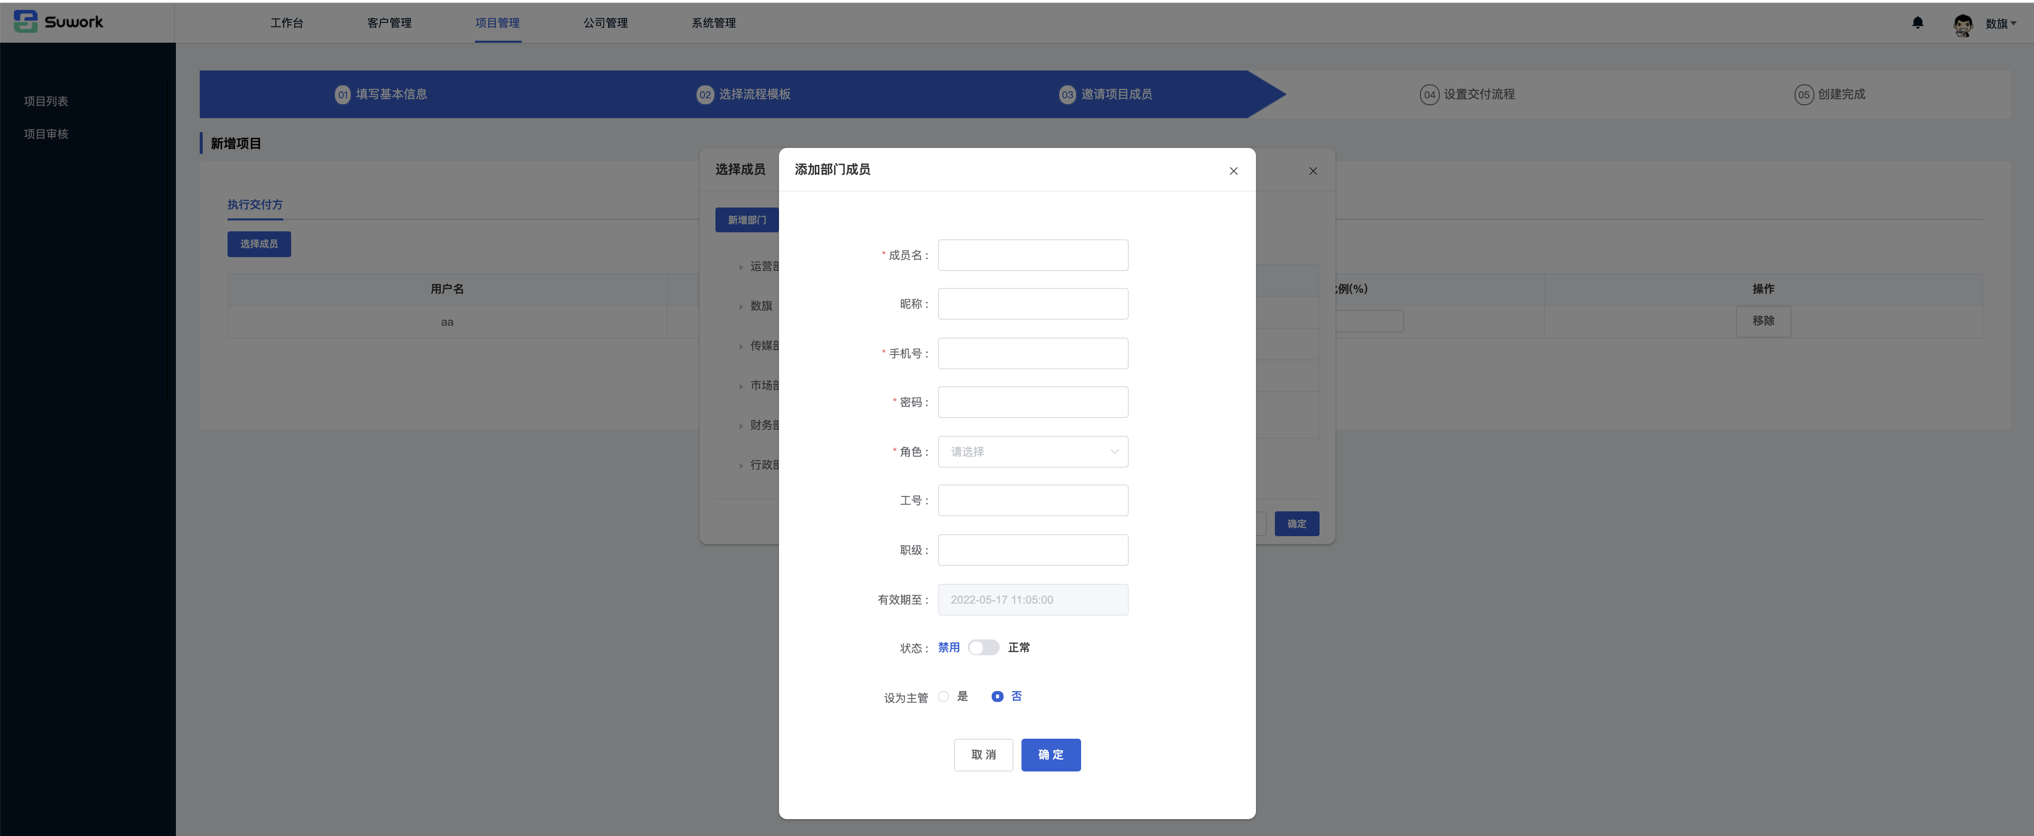Open the 数旗 user dropdown menu
This screenshot has height=836, width=2034.
(x=2001, y=24)
